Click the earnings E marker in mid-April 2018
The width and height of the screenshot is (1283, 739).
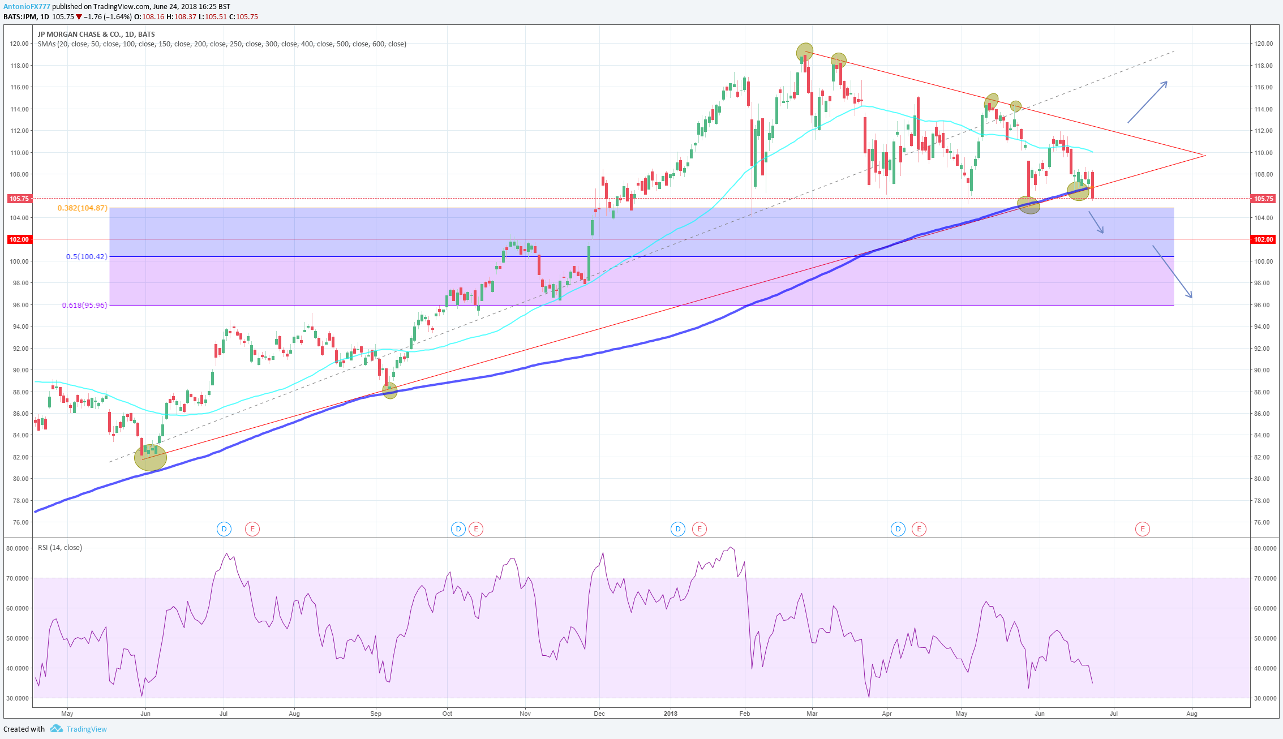pos(919,529)
